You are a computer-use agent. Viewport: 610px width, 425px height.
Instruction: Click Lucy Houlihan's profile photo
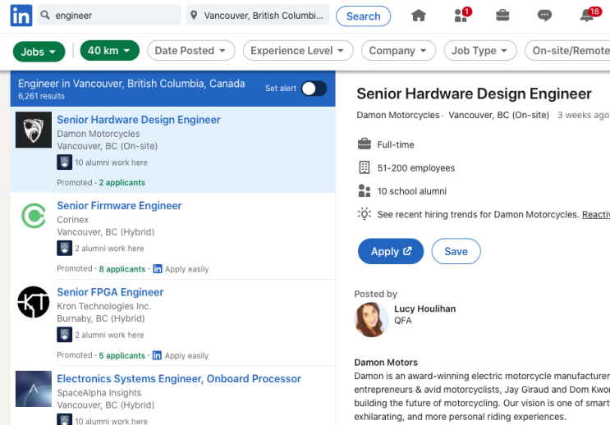click(x=372, y=320)
